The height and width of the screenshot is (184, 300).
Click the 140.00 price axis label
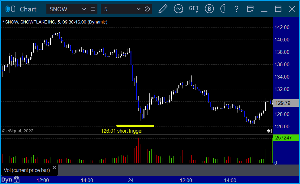click(x=282, y=40)
